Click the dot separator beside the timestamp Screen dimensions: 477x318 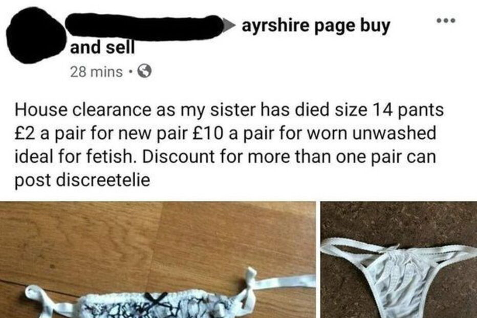coord(130,72)
